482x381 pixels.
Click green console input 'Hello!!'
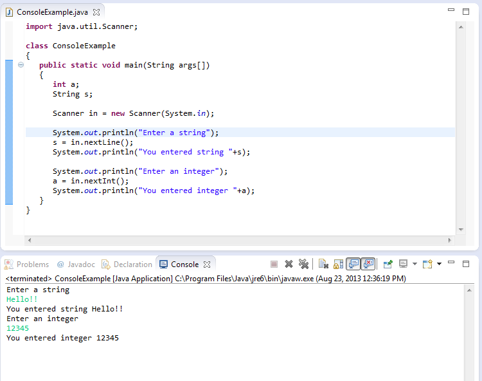click(22, 299)
